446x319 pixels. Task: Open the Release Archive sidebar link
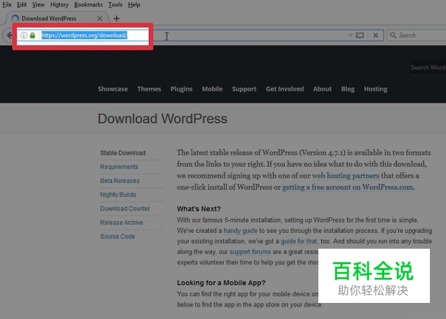point(121,222)
